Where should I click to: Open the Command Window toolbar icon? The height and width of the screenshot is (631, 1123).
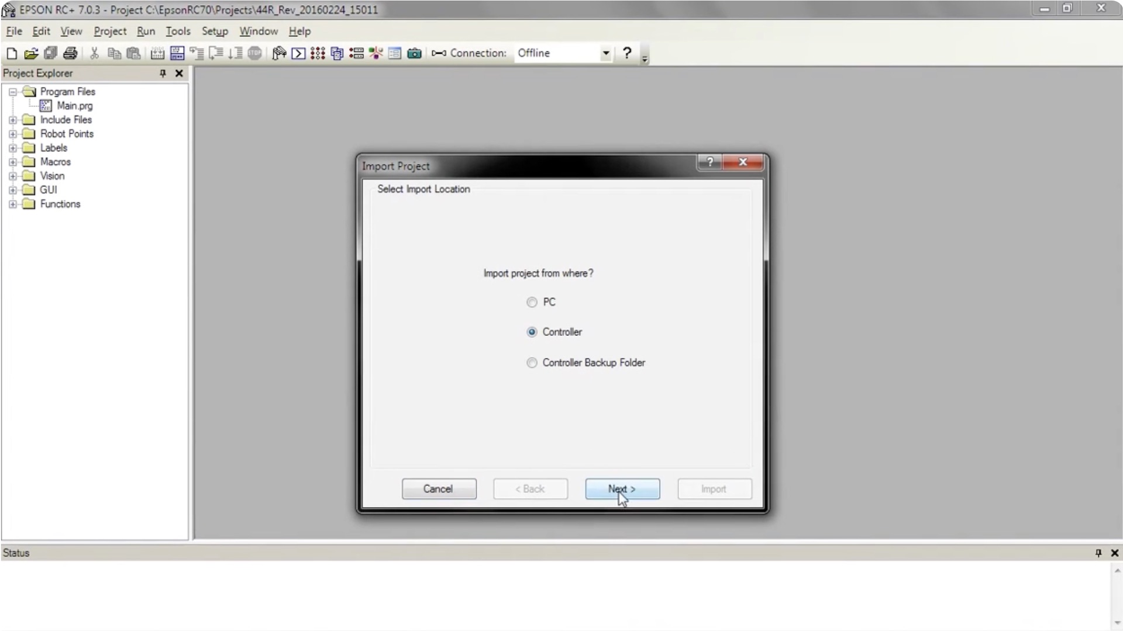click(298, 54)
